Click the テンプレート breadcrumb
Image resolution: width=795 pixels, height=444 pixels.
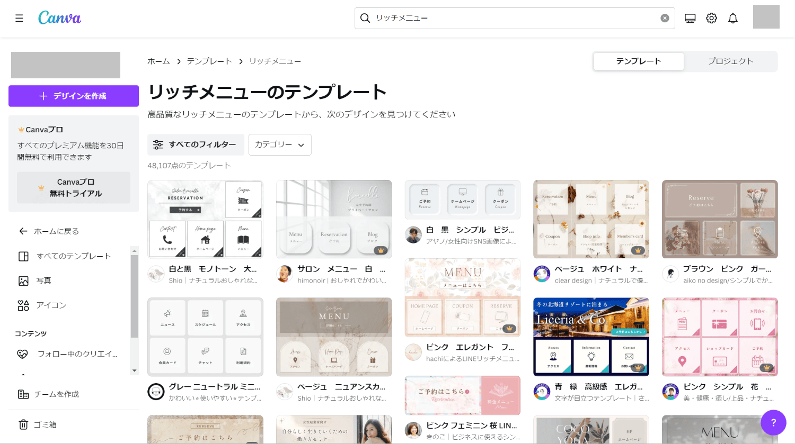(209, 61)
